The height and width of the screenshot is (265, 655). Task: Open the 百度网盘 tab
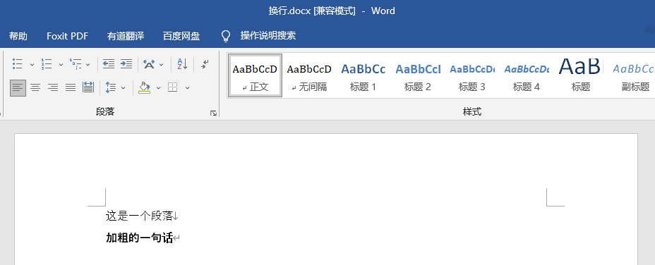click(181, 36)
